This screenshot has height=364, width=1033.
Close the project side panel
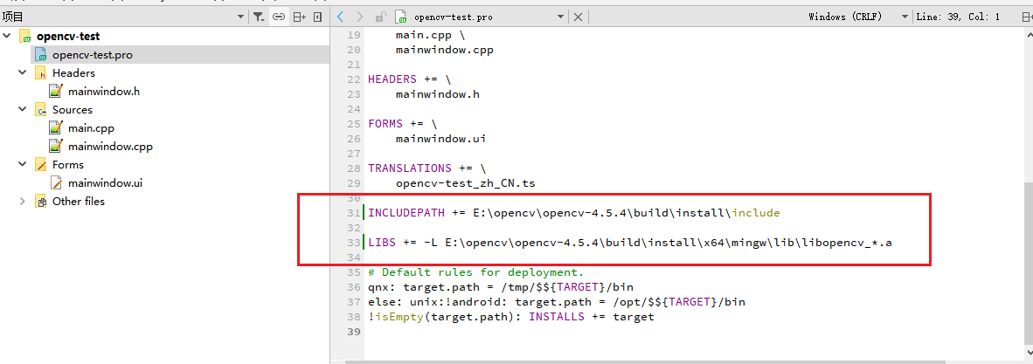[317, 17]
